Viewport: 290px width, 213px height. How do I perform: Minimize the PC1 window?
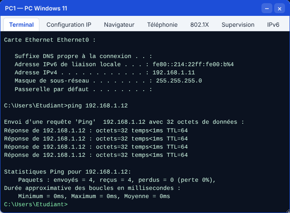(267, 9)
